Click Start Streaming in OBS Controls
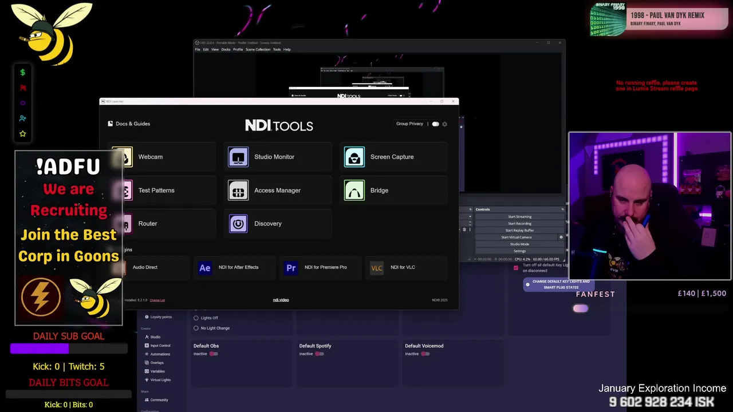The height and width of the screenshot is (412, 733). (x=519, y=216)
